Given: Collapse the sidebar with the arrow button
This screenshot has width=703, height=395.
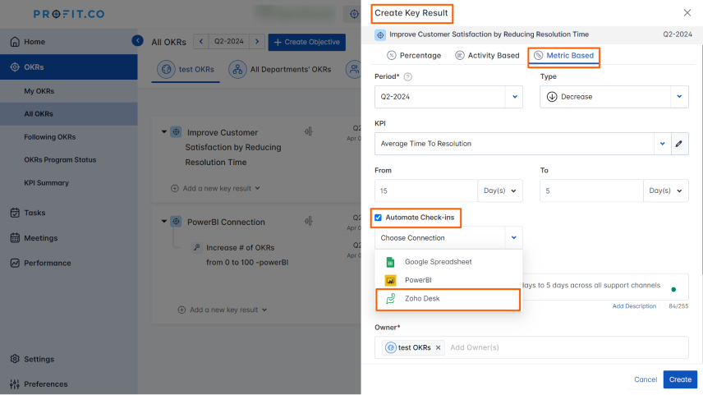Looking at the screenshot, I should (x=138, y=41).
